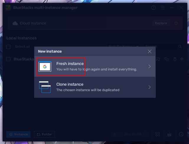Viewport: 189px width, 144px height.
Task: Expand Clone instance with the chevron arrow
Action: (149, 87)
